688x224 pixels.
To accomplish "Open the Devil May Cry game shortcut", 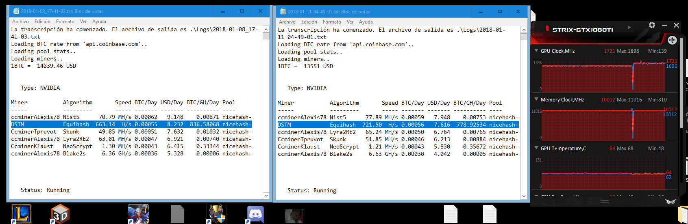I will point(138,214).
